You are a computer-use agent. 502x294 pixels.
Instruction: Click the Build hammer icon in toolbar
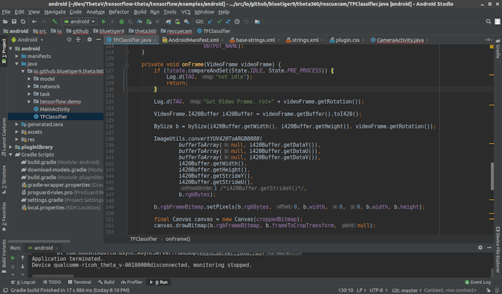56,22
